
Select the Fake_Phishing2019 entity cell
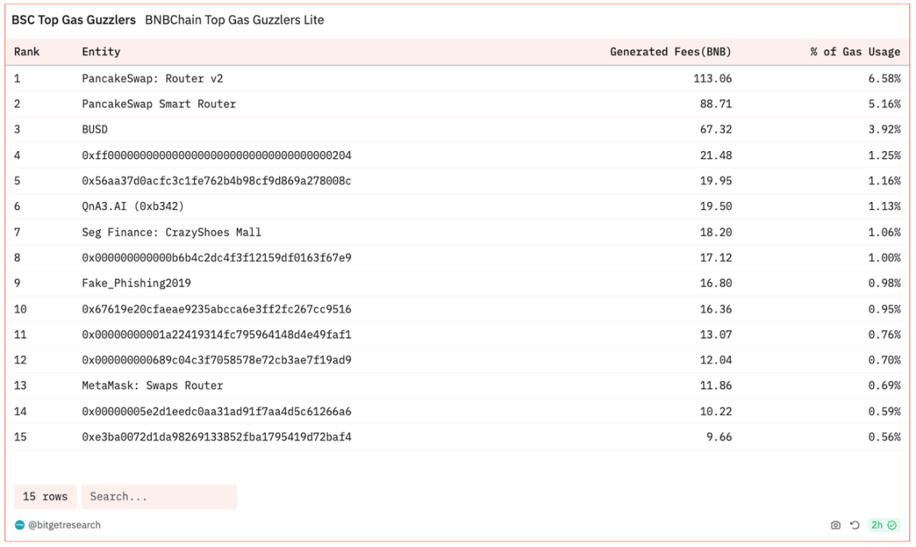pyautogui.click(x=136, y=283)
